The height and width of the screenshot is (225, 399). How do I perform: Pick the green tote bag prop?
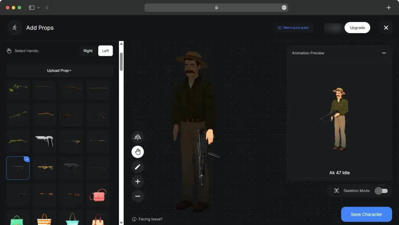click(x=17, y=219)
